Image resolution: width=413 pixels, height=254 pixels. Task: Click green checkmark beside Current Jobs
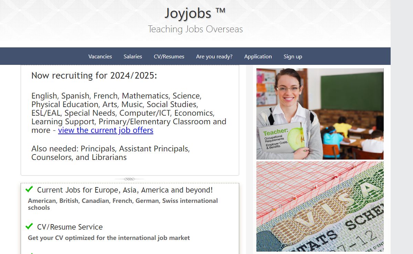(29, 189)
